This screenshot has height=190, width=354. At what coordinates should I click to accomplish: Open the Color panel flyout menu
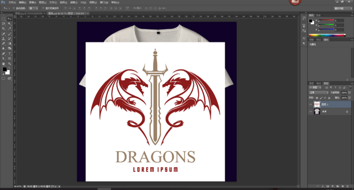(352, 15)
